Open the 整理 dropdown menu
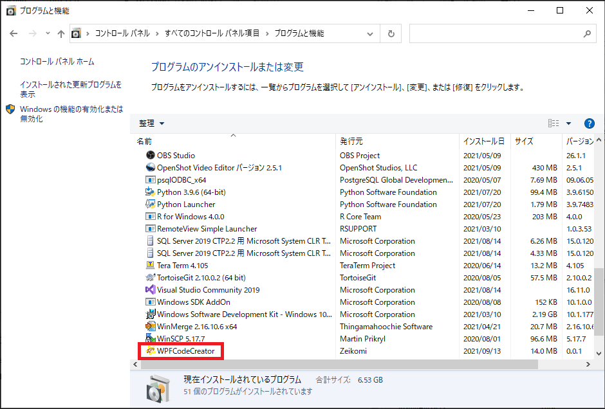 pyautogui.click(x=152, y=123)
